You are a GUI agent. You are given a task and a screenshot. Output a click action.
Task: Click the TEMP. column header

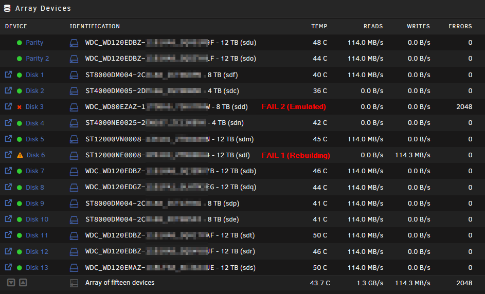[x=320, y=26]
